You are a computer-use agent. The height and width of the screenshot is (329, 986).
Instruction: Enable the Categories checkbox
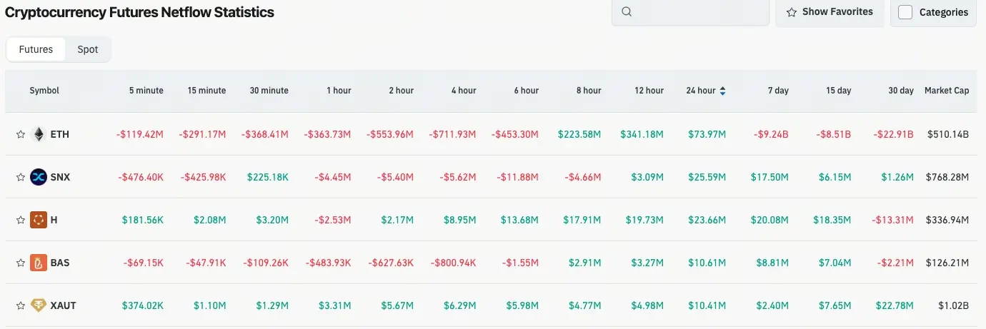tap(905, 12)
